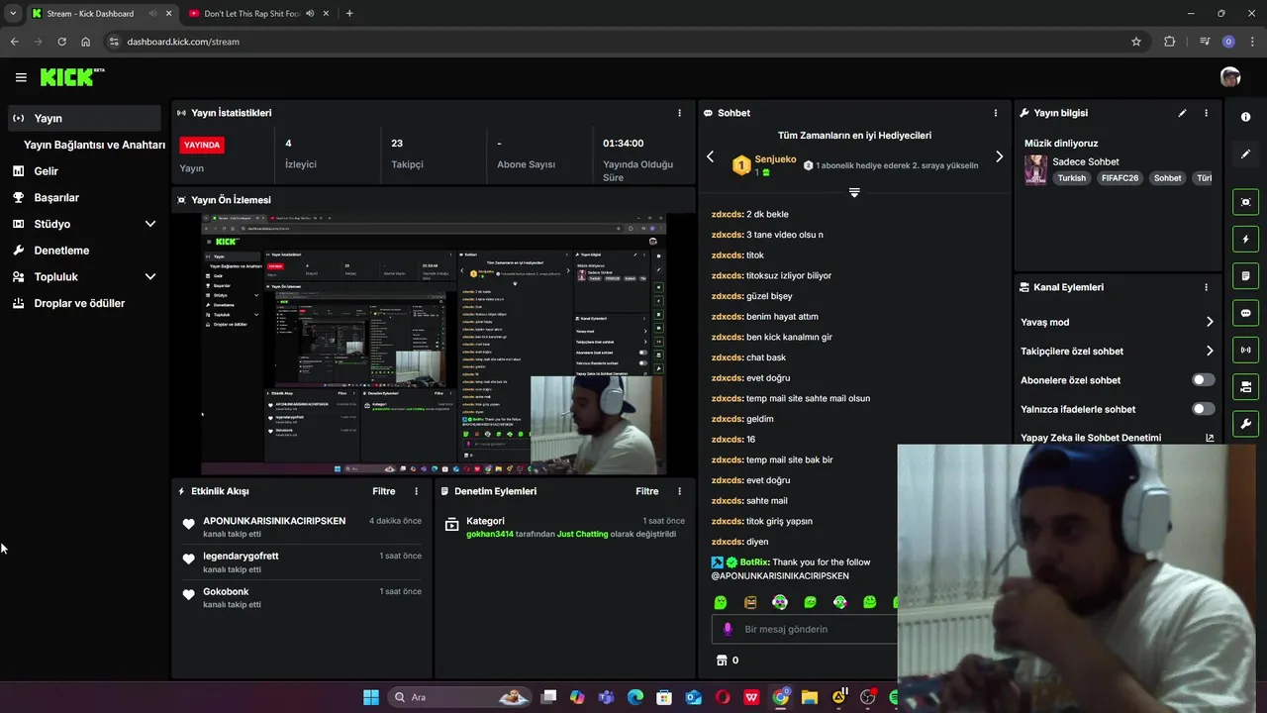Click the browser address bar
1267x713 pixels.
point(624,42)
